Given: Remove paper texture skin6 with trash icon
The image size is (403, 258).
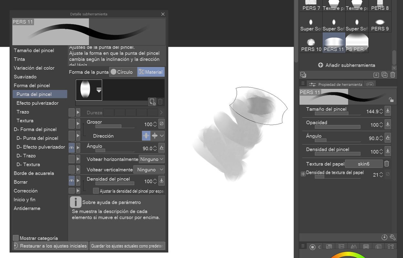Looking at the screenshot, I should click(387, 164).
